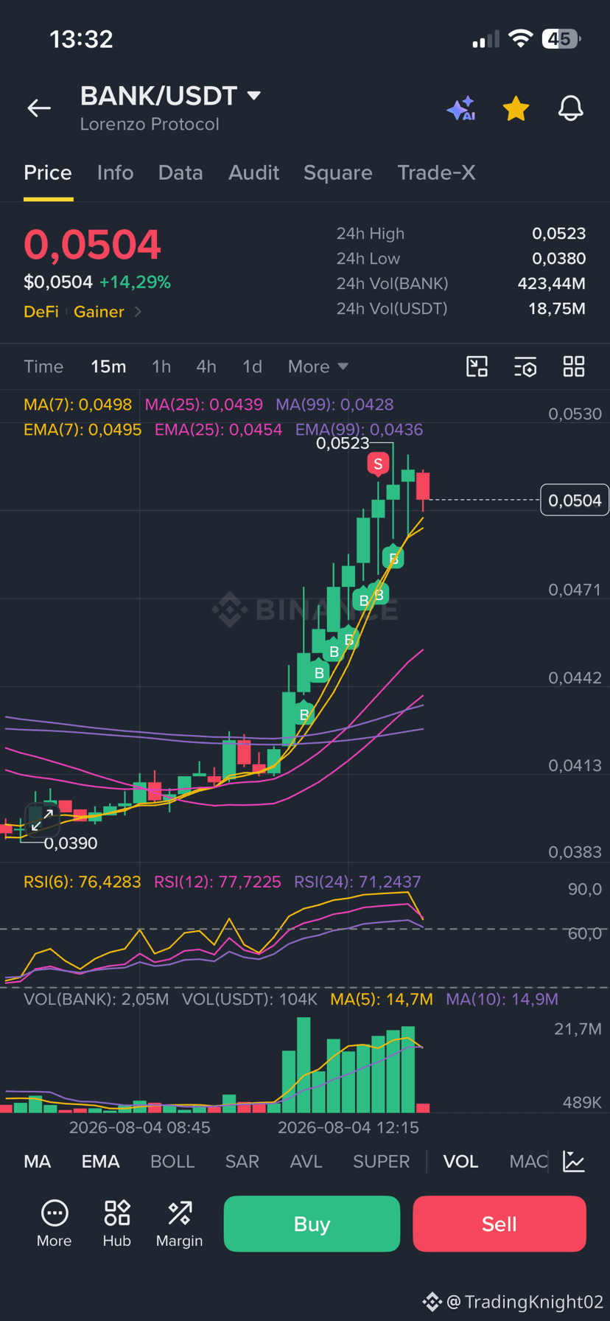Tap the battery indicator in status bar
The width and height of the screenshot is (610, 1321).
point(561,39)
